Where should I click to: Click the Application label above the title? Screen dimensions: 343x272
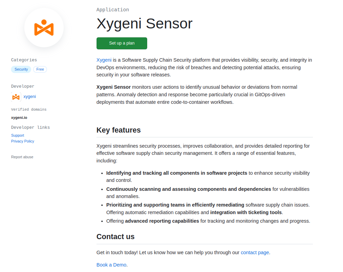point(113,10)
